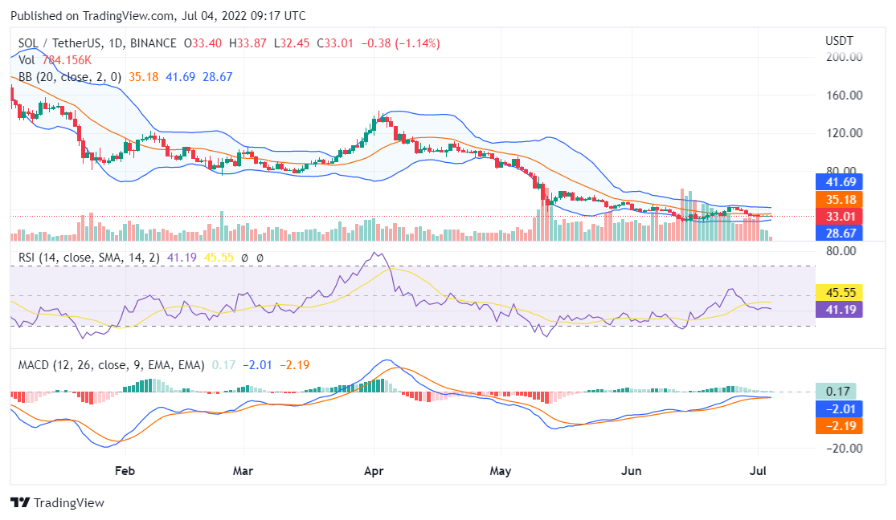Click the purple 41.19 RSI axis tag

[x=839, y=308]
